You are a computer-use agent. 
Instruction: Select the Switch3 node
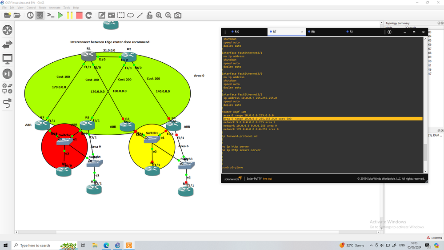[x=186, y=165]
